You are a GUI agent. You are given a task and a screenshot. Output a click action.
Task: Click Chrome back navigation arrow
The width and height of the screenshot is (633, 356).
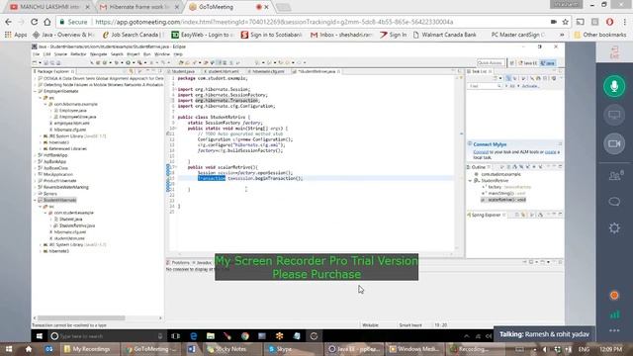tap(9, 22)
